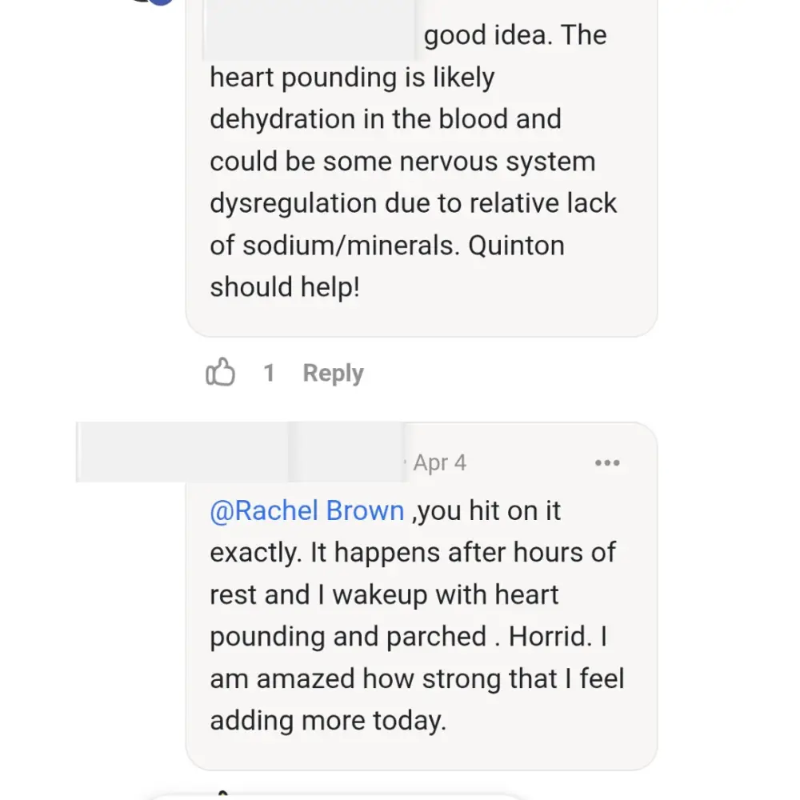Viewport: 800px width, 800px height.
Task: Click the cut-off icon below the last comment
Action: tap(225, 794)
